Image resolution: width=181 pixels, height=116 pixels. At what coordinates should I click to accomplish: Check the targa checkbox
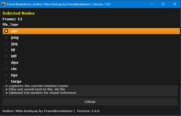[x=6, y=81]
